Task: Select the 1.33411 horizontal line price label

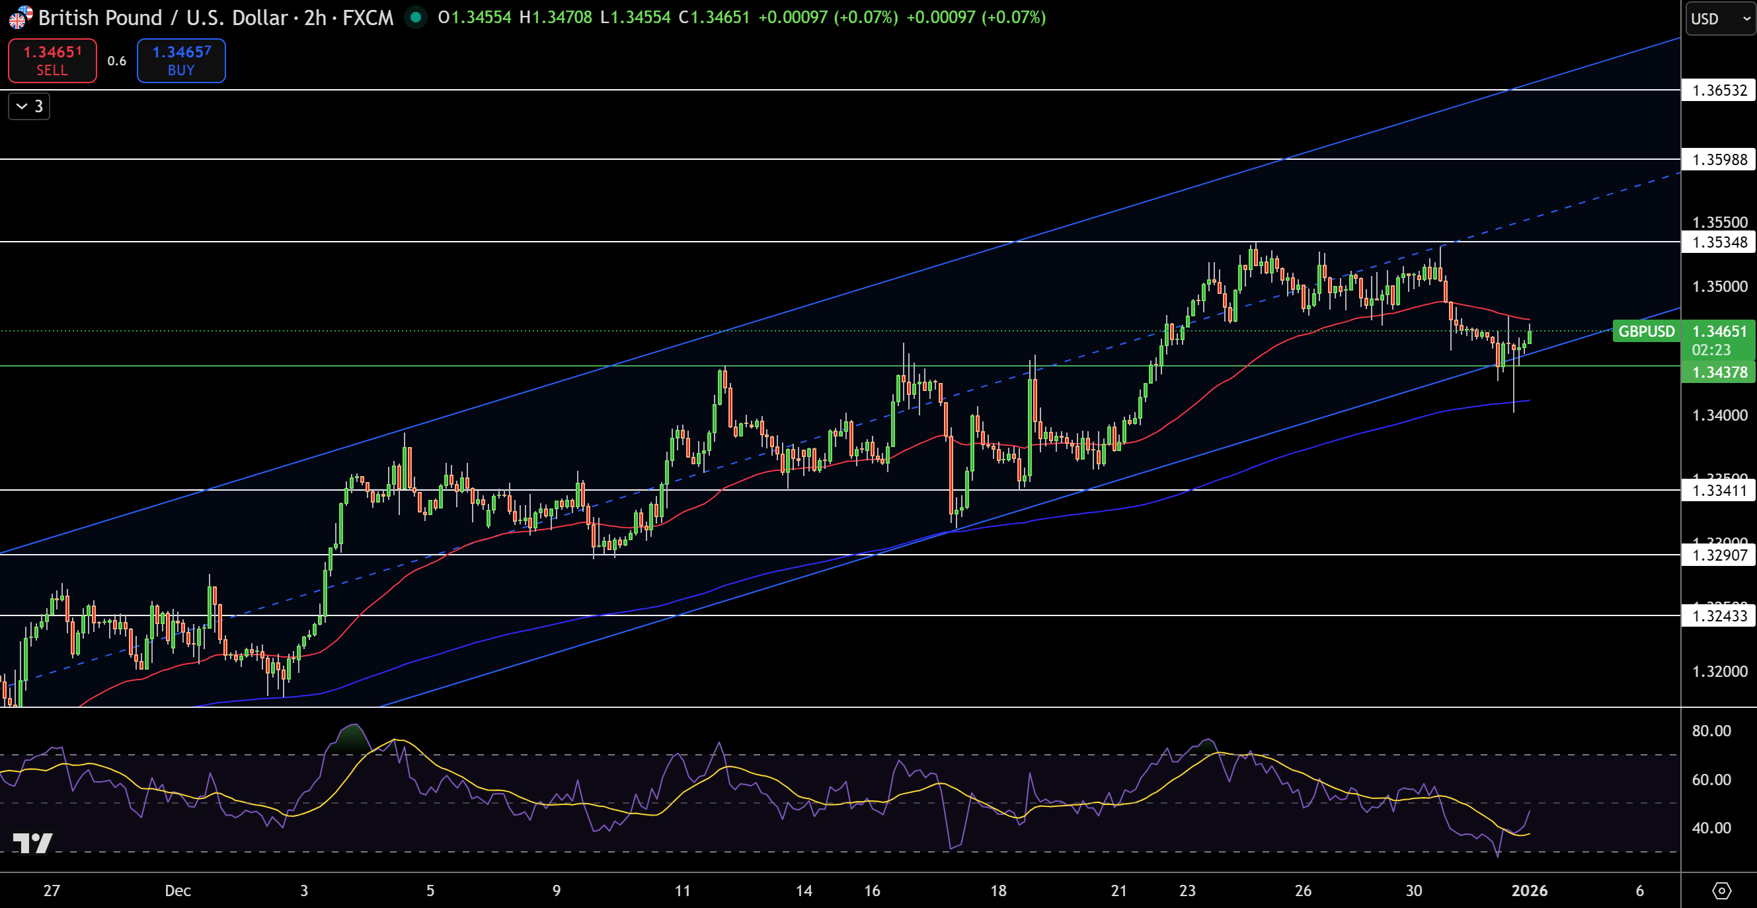Action: coord(1718,490)
